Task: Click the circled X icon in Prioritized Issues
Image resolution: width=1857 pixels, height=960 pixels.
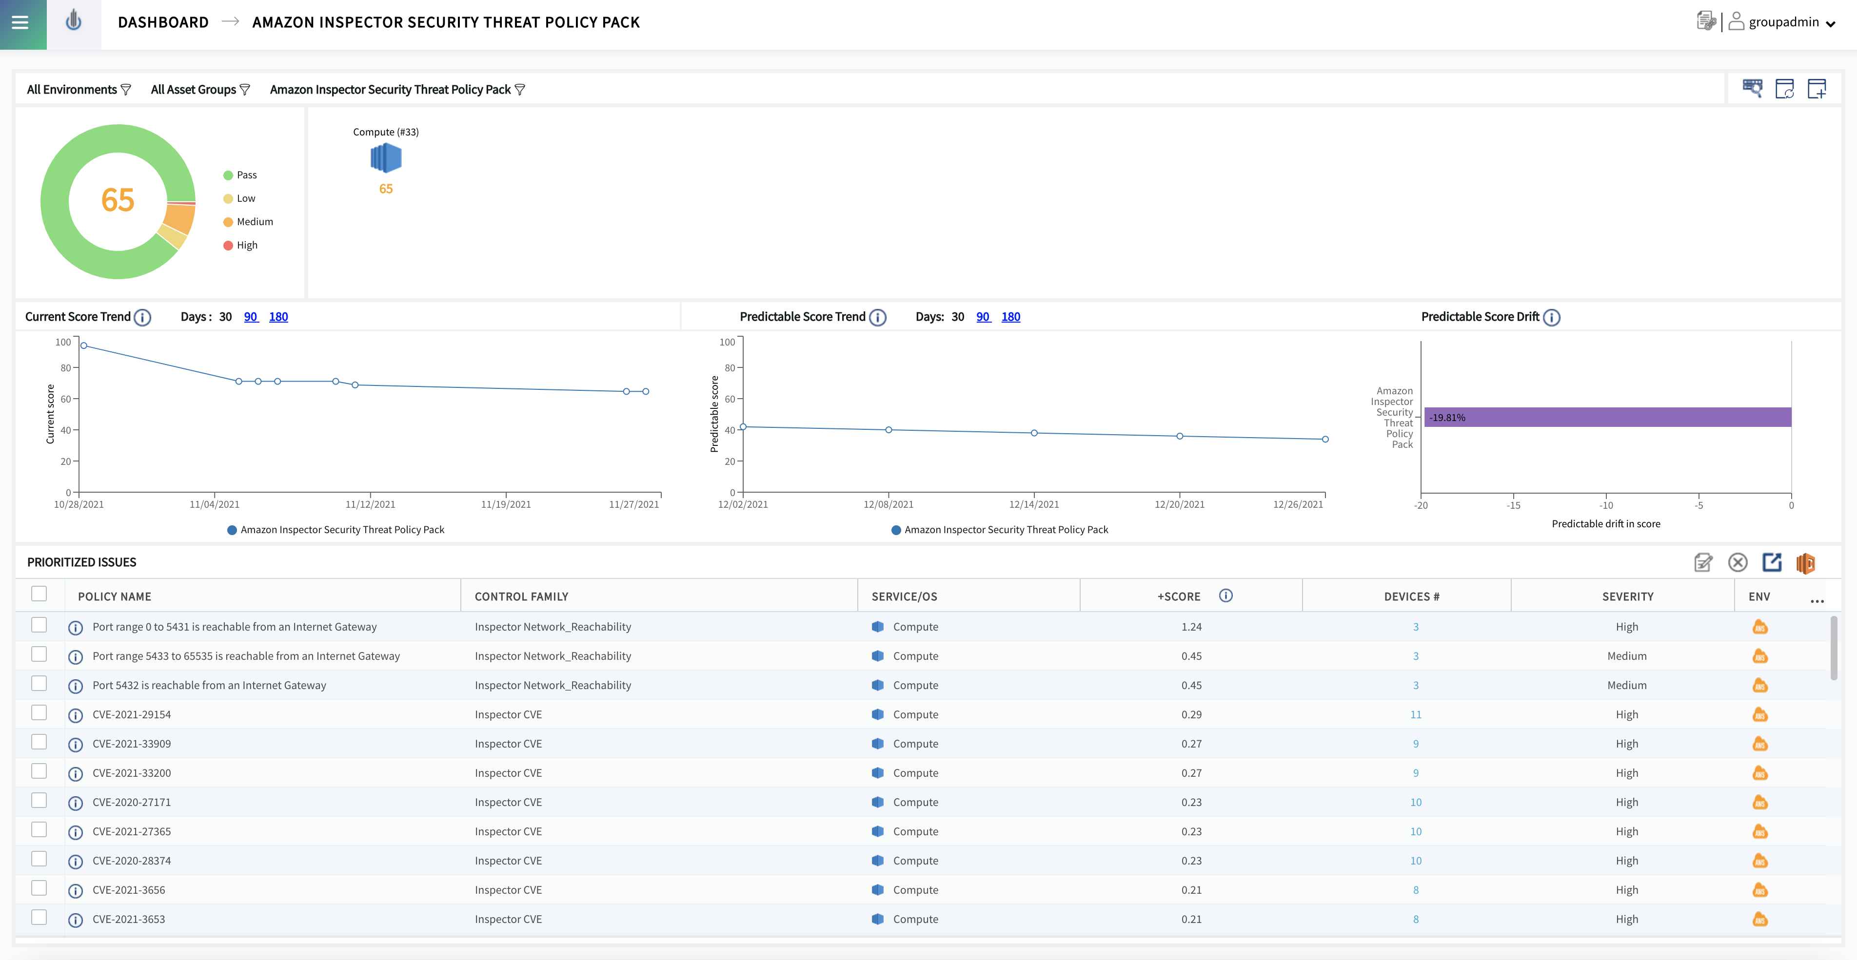Action: click(1738, 562)
